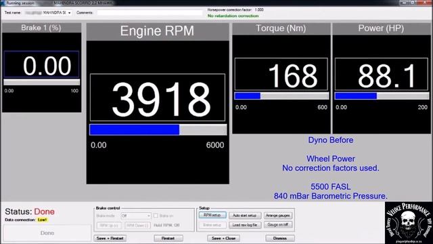Image resolution: width=433 pixels, height=244 pixels.
Task: Click the Save + Restart button
Action: coord(110,238)
